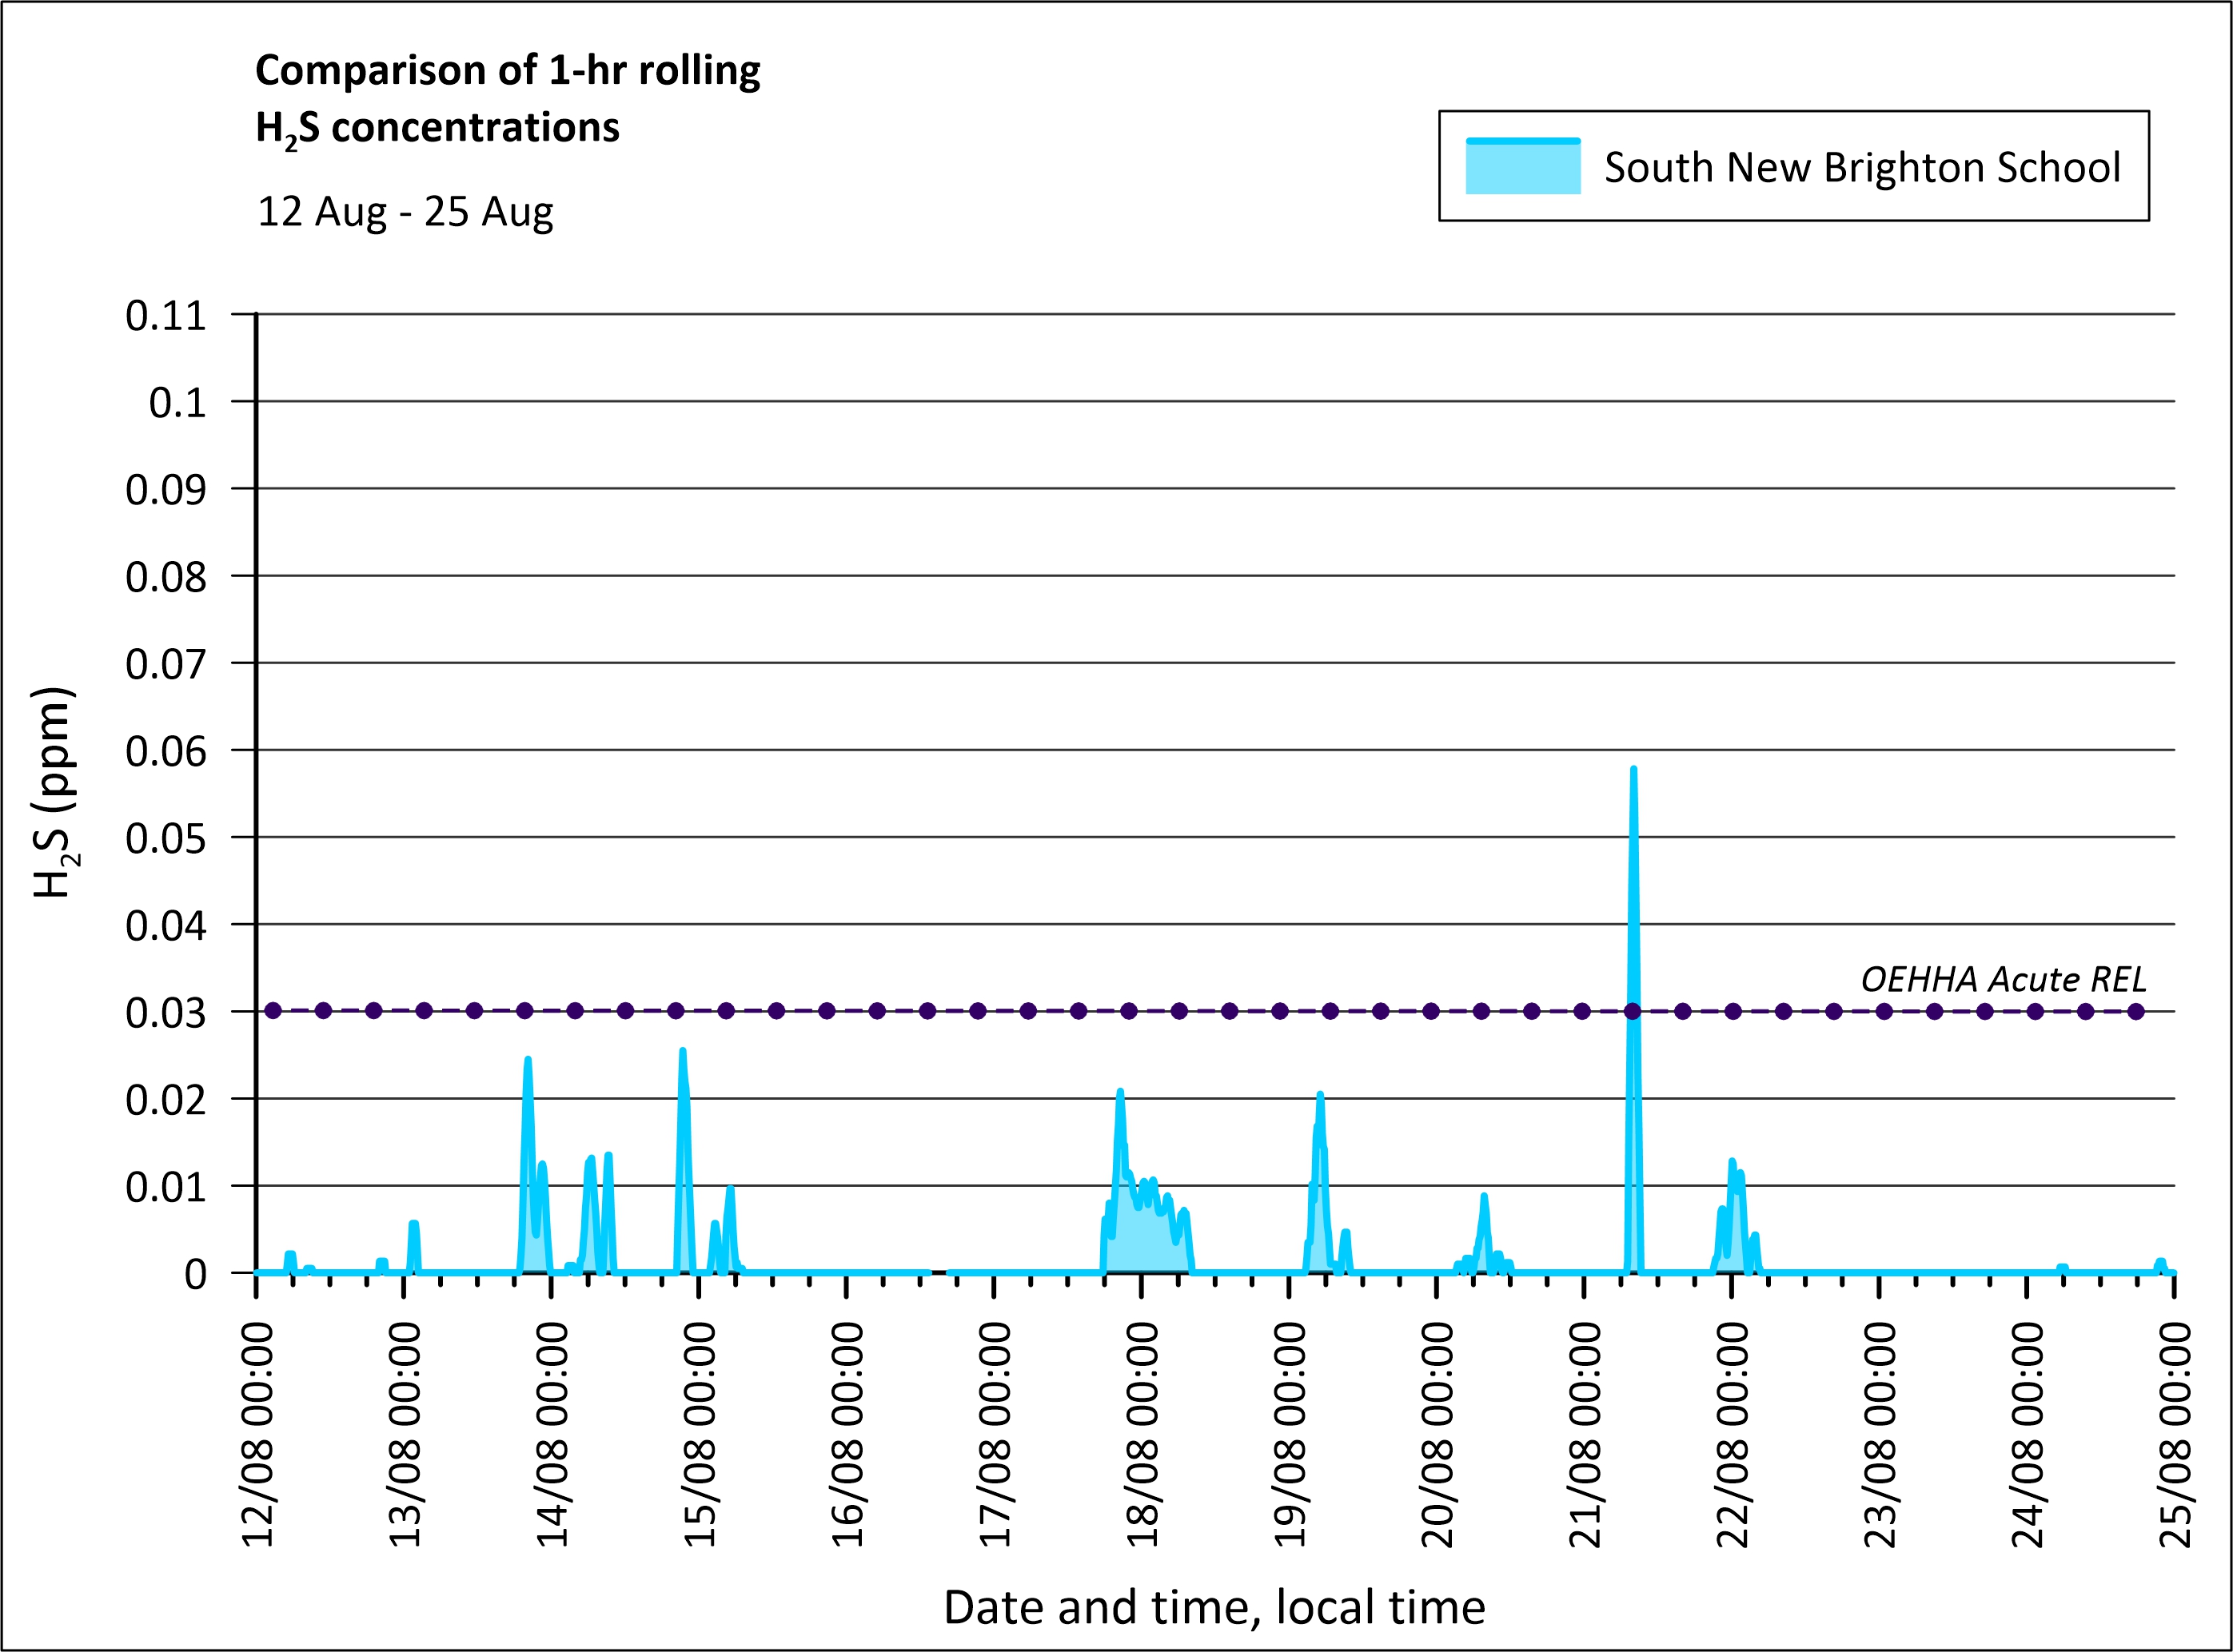Click the 25/08 00:00 x-axis label
2233x1652 pixels.
tap(2175, 1435)
